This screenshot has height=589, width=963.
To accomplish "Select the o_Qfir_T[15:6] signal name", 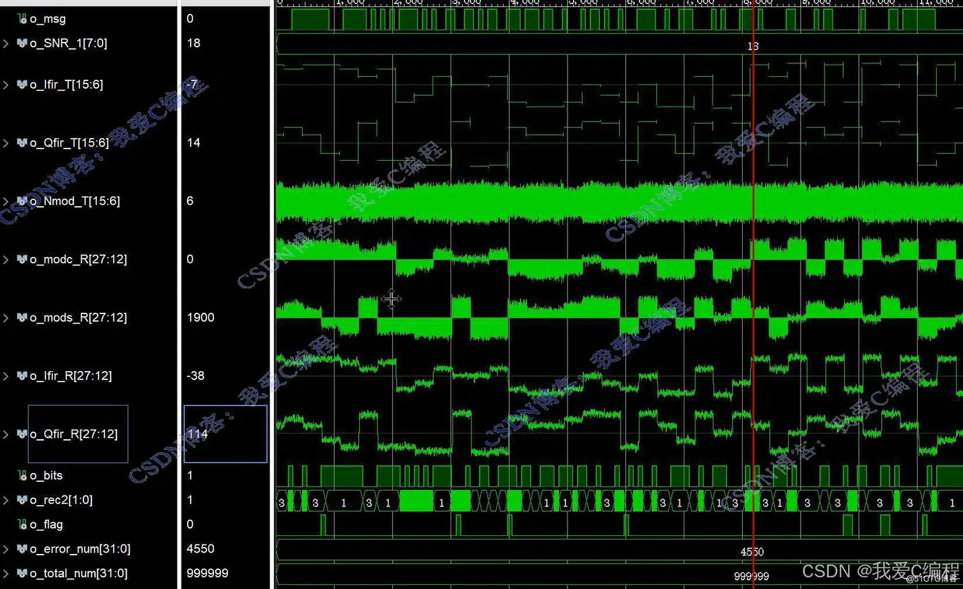I will point(69,143).
